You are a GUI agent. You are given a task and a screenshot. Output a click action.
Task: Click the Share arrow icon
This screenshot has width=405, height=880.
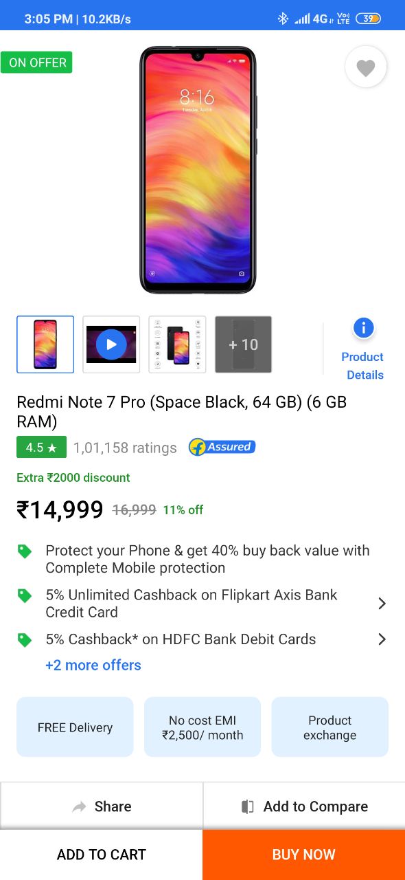click(80, 806)
